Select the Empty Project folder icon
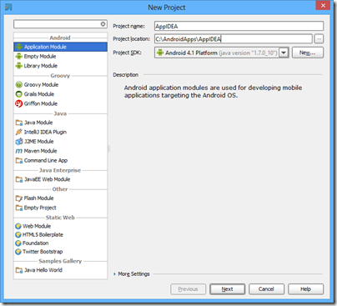Viewport: 337px width, 306px height. 19,208
